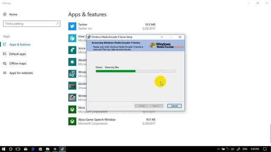Select Xbox Game Speech Window entry
The image size is (271, 152).
click(x=112, y=121)
